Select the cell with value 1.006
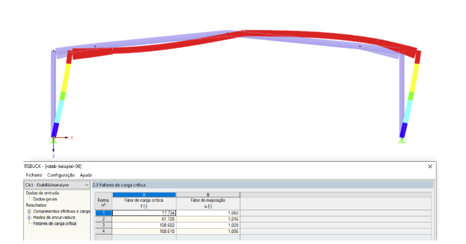466x244 pixels. (208, 231)
